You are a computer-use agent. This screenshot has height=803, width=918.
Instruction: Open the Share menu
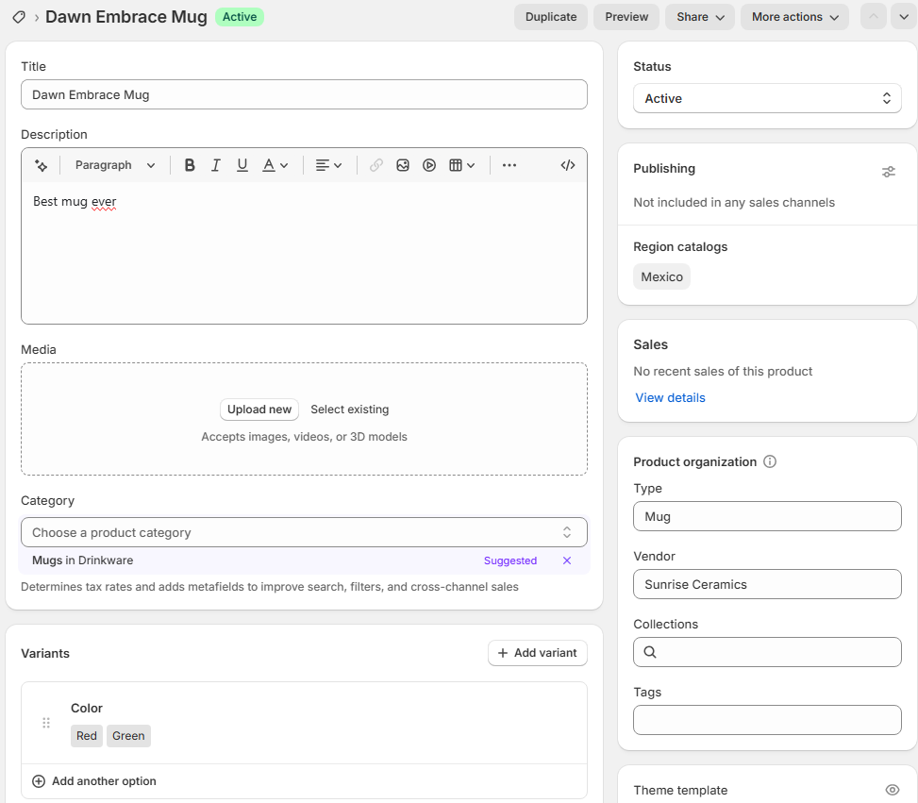pos(699,16)
